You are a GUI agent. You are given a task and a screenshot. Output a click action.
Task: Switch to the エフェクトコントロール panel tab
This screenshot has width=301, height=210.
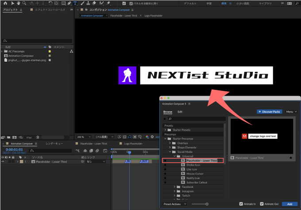50,10
